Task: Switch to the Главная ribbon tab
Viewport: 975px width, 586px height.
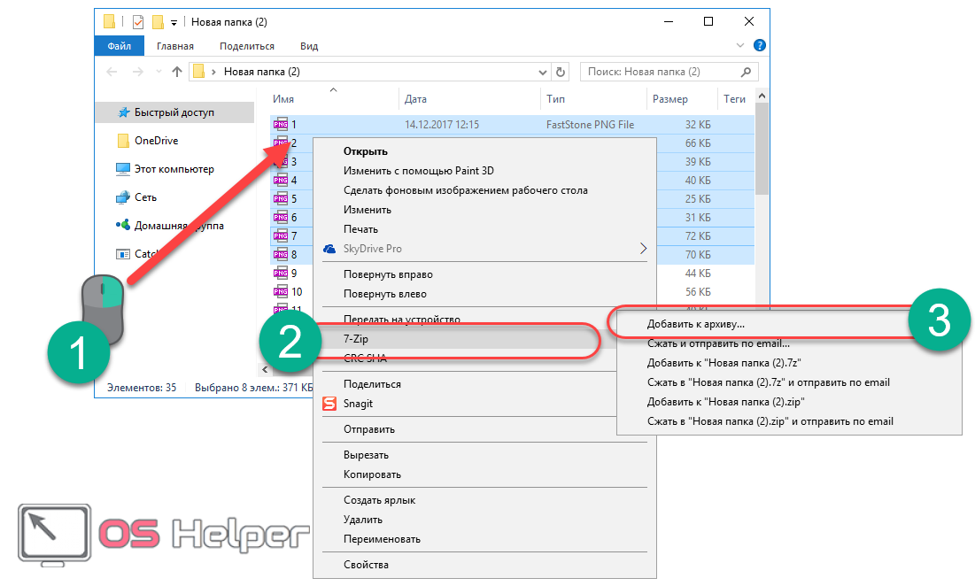Action: point(174,46)
